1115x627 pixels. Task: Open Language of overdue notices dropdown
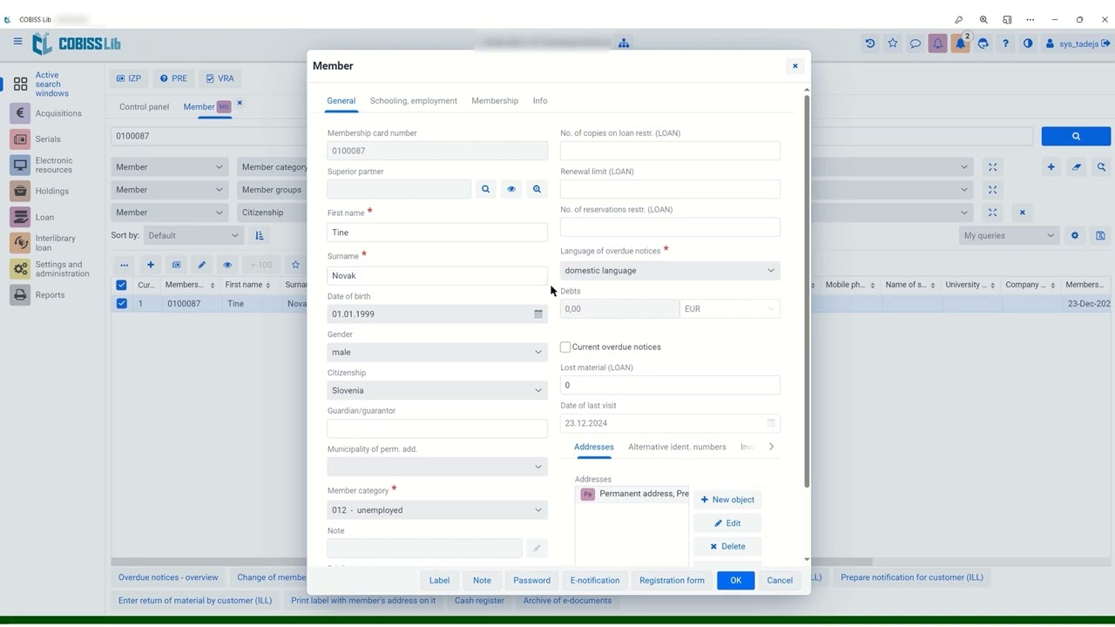[670, 271]
